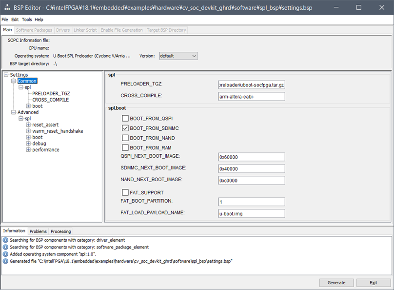The image size is (394, 290).
Task: Enable the BOOT_FROM_QSPI checkbox
Action: pos(125,118)
